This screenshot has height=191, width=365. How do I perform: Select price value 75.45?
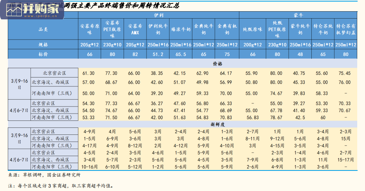pos(344,73)
